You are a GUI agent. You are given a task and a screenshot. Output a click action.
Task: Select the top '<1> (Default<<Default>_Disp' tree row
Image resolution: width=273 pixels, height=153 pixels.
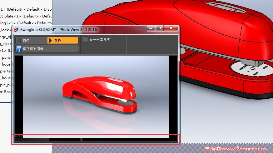click(x=26, y=9)
